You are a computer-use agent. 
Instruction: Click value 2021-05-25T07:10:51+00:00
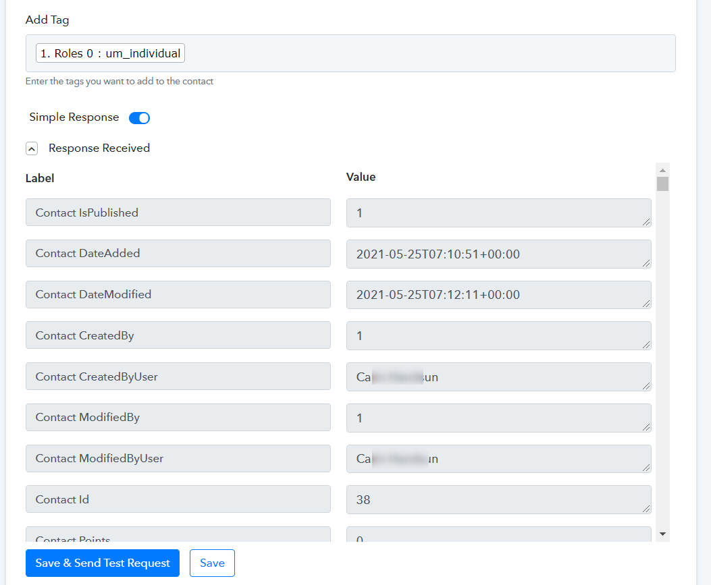(x=499, y=254)
